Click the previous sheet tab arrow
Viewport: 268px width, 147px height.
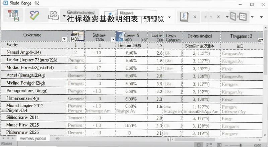[x=8, y=138]
